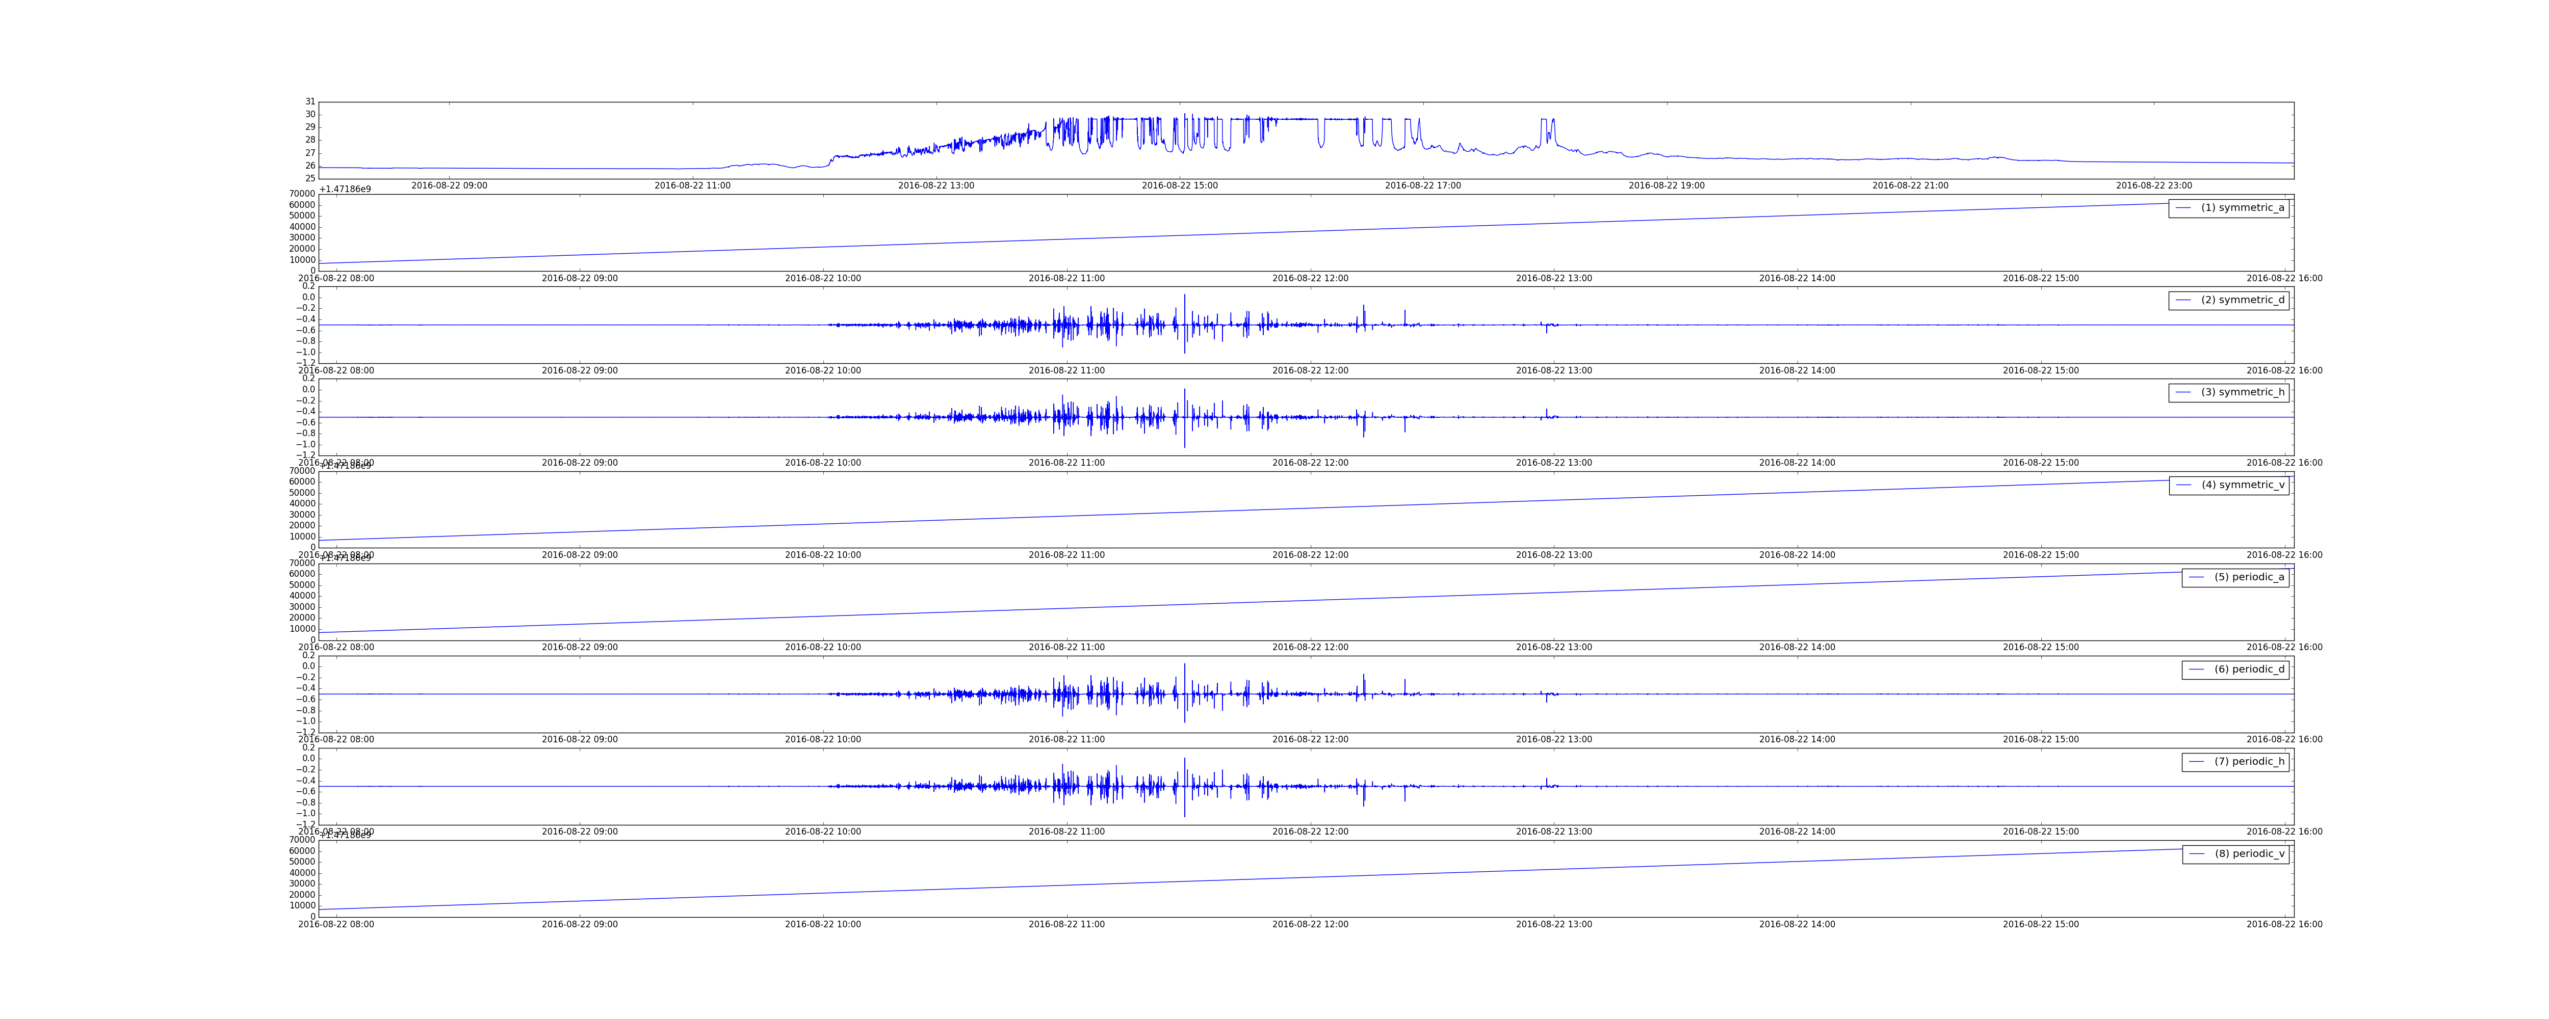Click the (4) symmetric_v legend entry

pos(2242,485)
